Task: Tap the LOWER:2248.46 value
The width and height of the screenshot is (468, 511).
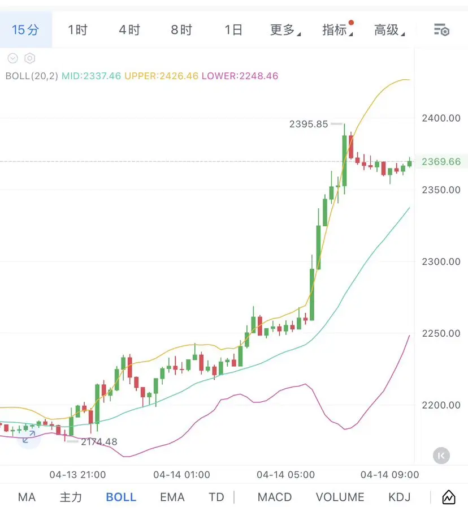Action: pyautogui.click(x=240, y=76)
